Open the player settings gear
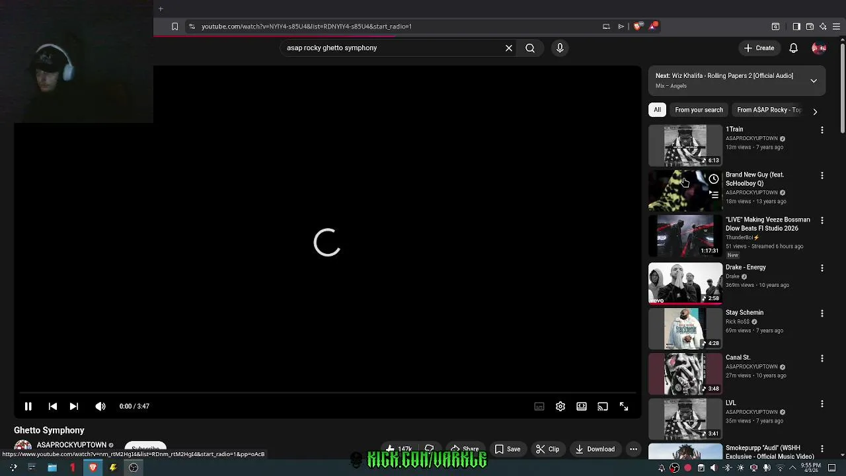 tap(560, 407)
